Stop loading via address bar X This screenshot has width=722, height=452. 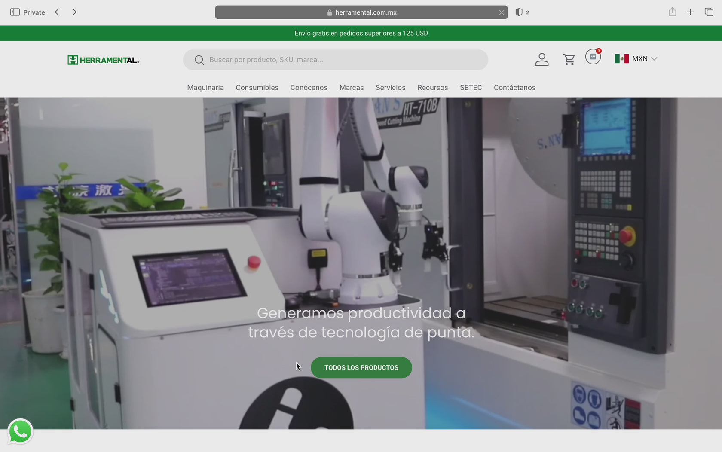[502, 12]
